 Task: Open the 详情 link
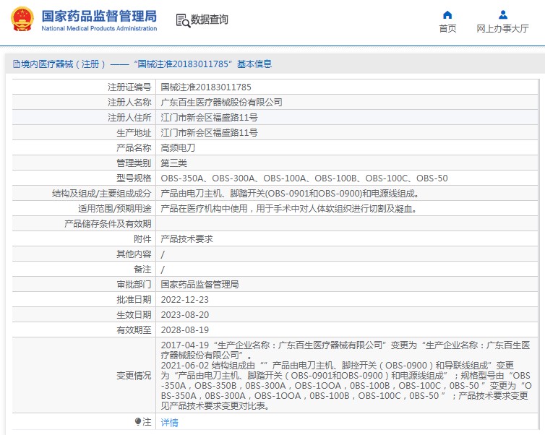(x=170, y=423)
